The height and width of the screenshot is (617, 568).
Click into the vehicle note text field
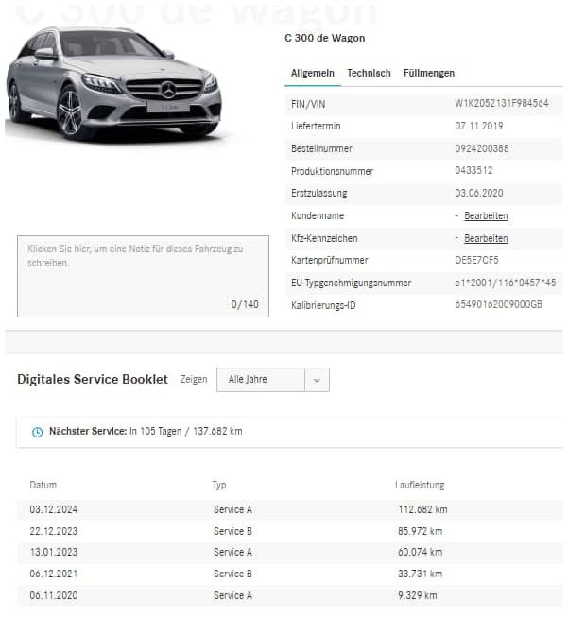(143, 276)
